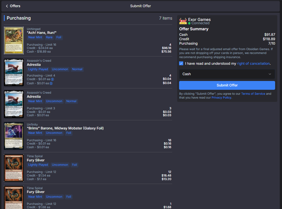Click Lightly Played tag on Fury Sliver

tap(38, 165)
